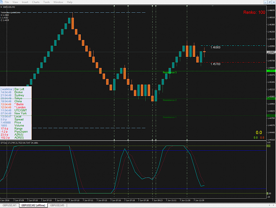
Task: Click the Resistance 1 line label
Action: pyautogui.click(x=170, y=117)
